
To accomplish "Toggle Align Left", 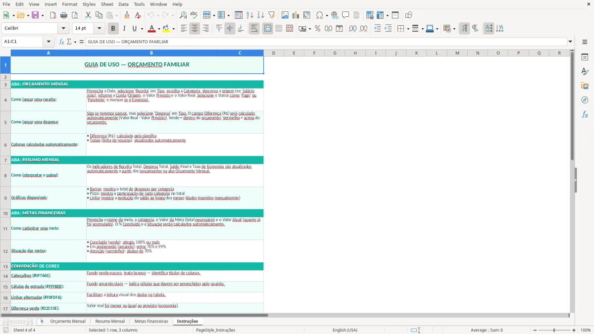I will (x=184, y=29).
